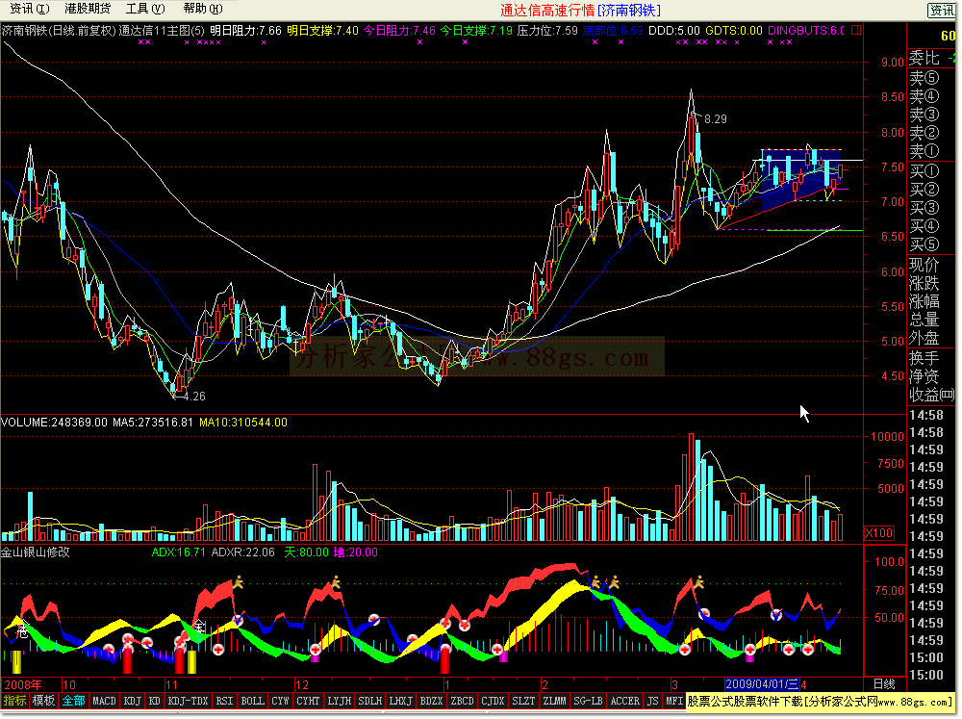
Task: Open the 工具(V) menu
Action: [x=145, y=9]
